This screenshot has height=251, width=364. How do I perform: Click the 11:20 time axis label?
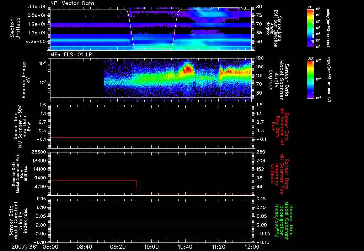point(219,246)
